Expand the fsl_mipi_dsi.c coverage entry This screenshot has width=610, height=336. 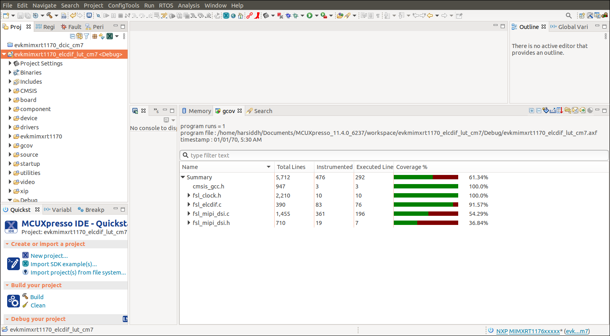point(189,214)
